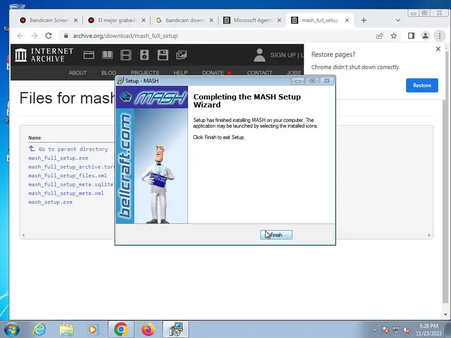Open Windows Explorer from taskbar
The width and height of the screenshot is (451, 338).
[67, 329]
